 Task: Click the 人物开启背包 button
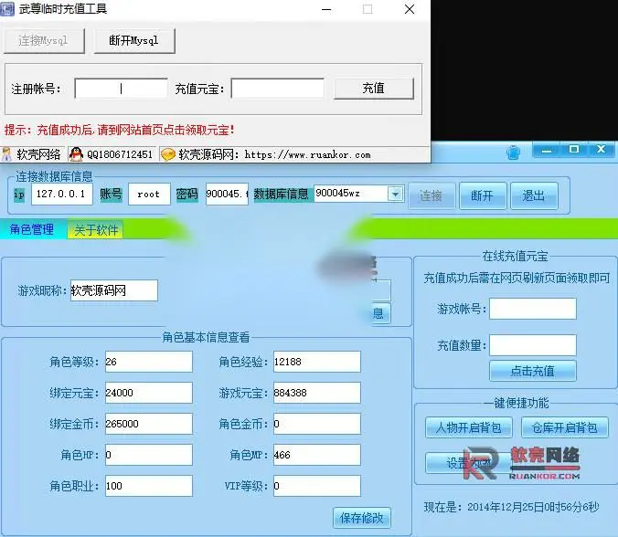click(469, 427)
